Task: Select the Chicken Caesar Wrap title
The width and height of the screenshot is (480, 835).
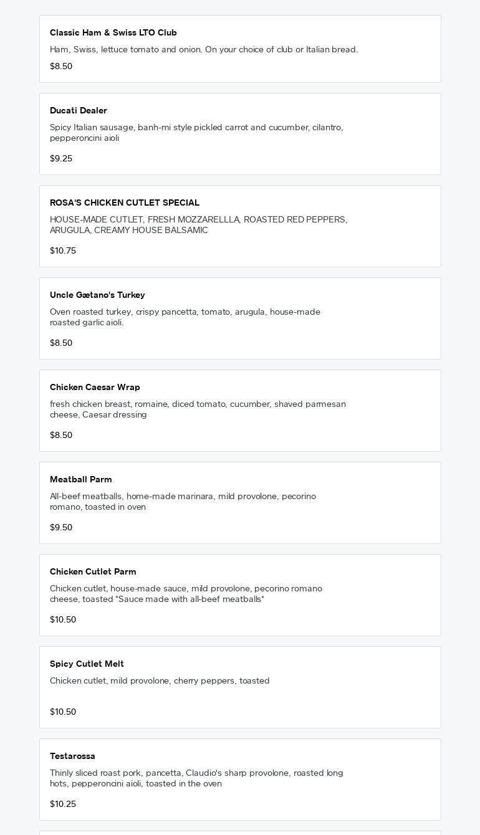Action: point(95,387)
